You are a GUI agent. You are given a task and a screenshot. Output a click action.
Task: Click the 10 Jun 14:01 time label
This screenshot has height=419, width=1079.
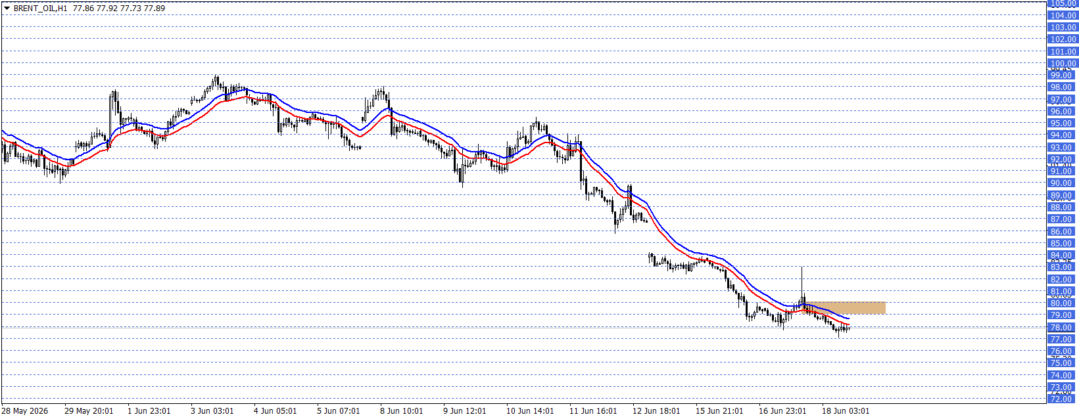tap(530, 411)
